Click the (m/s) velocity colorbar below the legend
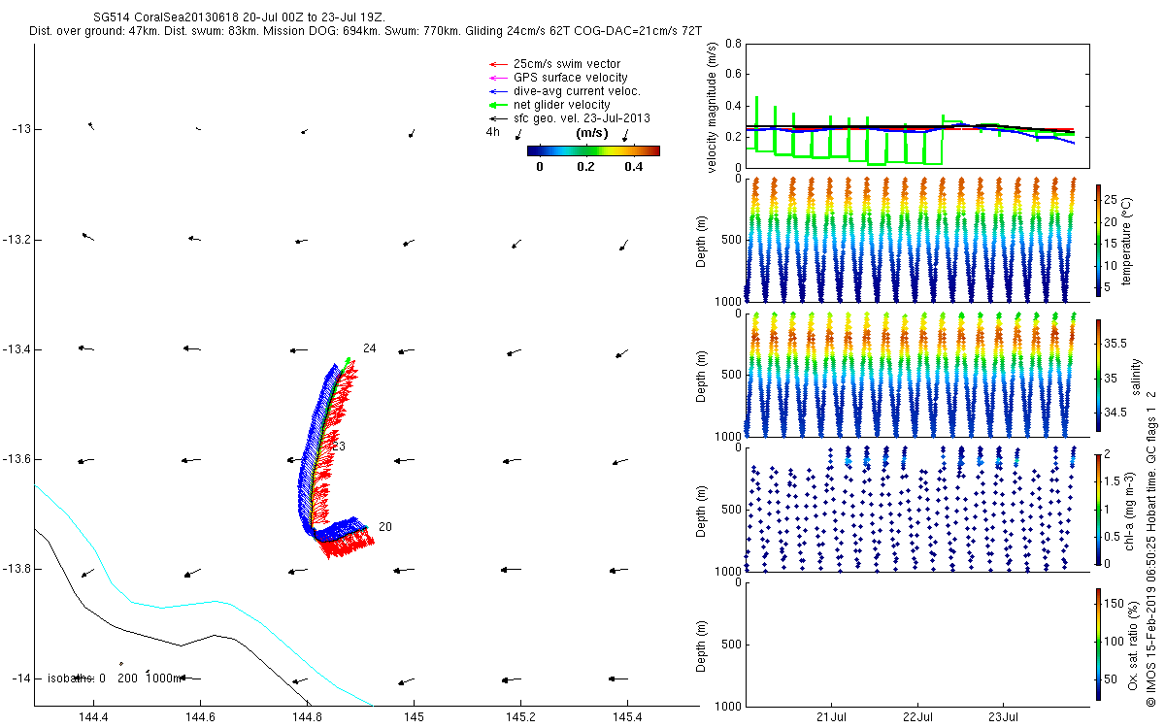Image resolution: width=1165 pixels, height=728 pixels. click(593, 150)
